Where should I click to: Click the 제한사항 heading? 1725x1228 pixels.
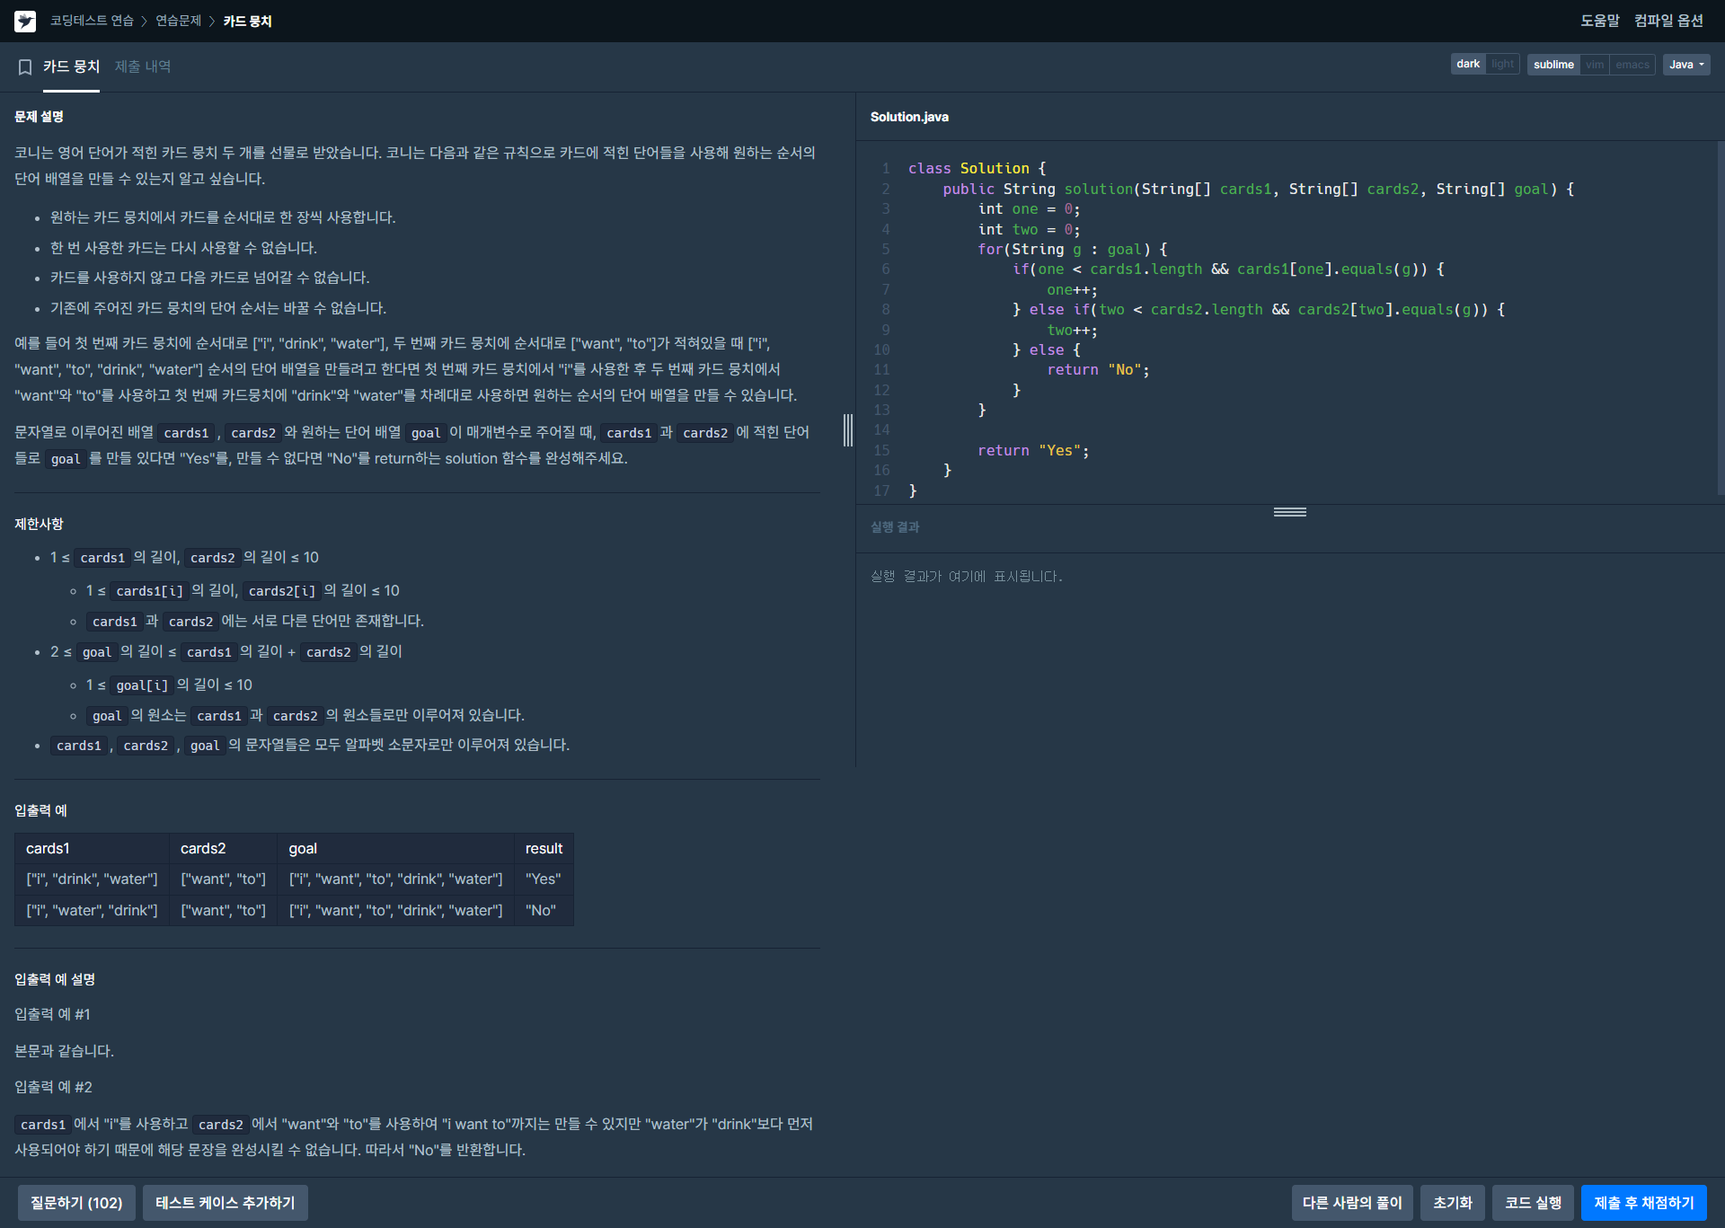pos(39,524)
